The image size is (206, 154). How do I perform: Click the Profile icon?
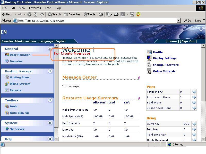(x=149, y=52)
